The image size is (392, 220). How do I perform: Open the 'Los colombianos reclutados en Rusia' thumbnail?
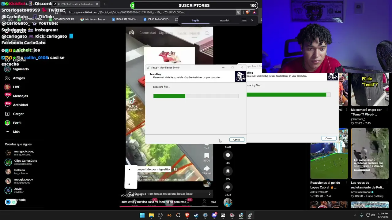click(370, 153)
